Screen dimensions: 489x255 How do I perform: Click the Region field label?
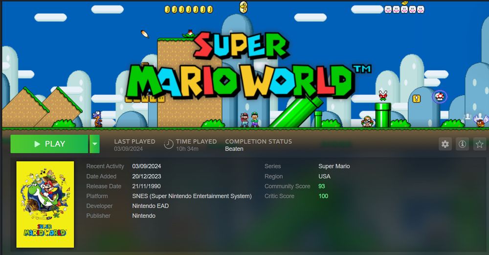tap(273, 176)
